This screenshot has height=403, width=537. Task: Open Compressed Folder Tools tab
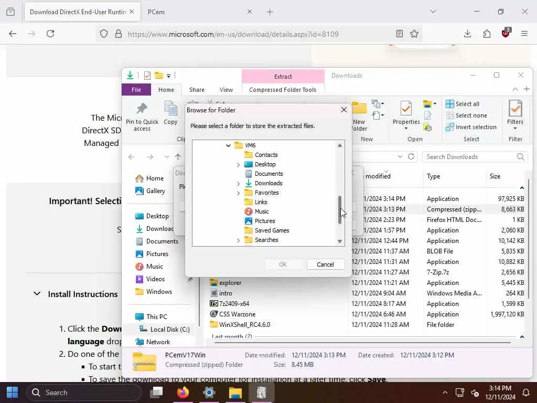pos(283,89)
